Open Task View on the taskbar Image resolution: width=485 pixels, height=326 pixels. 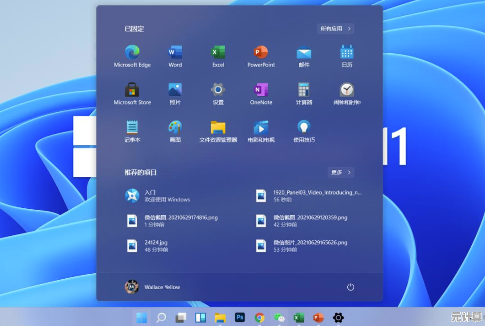pyautogui.click(x=181, y=318)
